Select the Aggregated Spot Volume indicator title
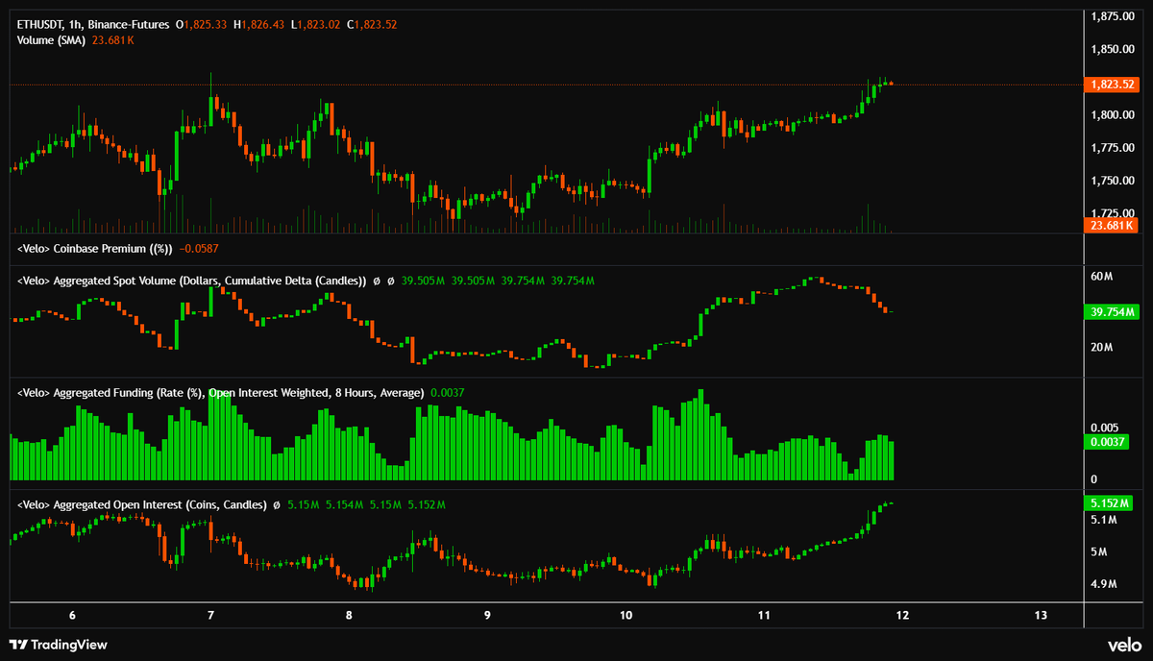The height and width of the screenshot is (661, 1153). pyautogui.click(x=192, y=281)
